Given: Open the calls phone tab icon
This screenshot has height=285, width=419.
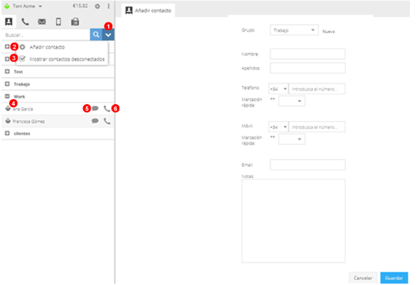Looking at the screenshot, I should pyautogui.click(x=25, y=22).
